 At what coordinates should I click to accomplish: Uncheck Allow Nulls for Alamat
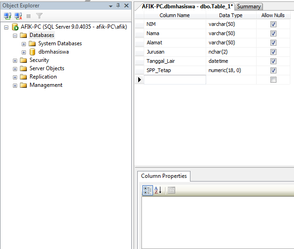pyautogui.click(x=273, y=43)
